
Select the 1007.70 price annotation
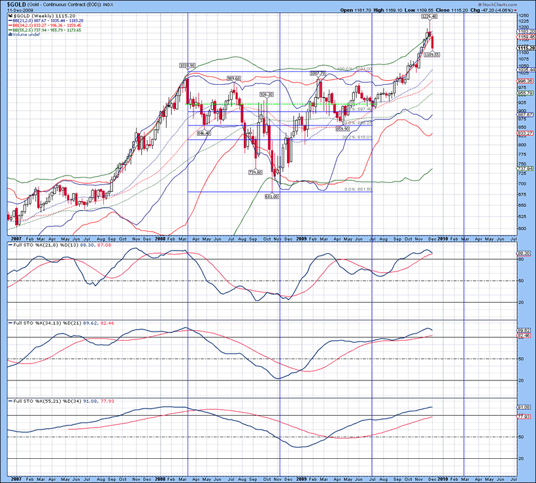tap(318, 73)
